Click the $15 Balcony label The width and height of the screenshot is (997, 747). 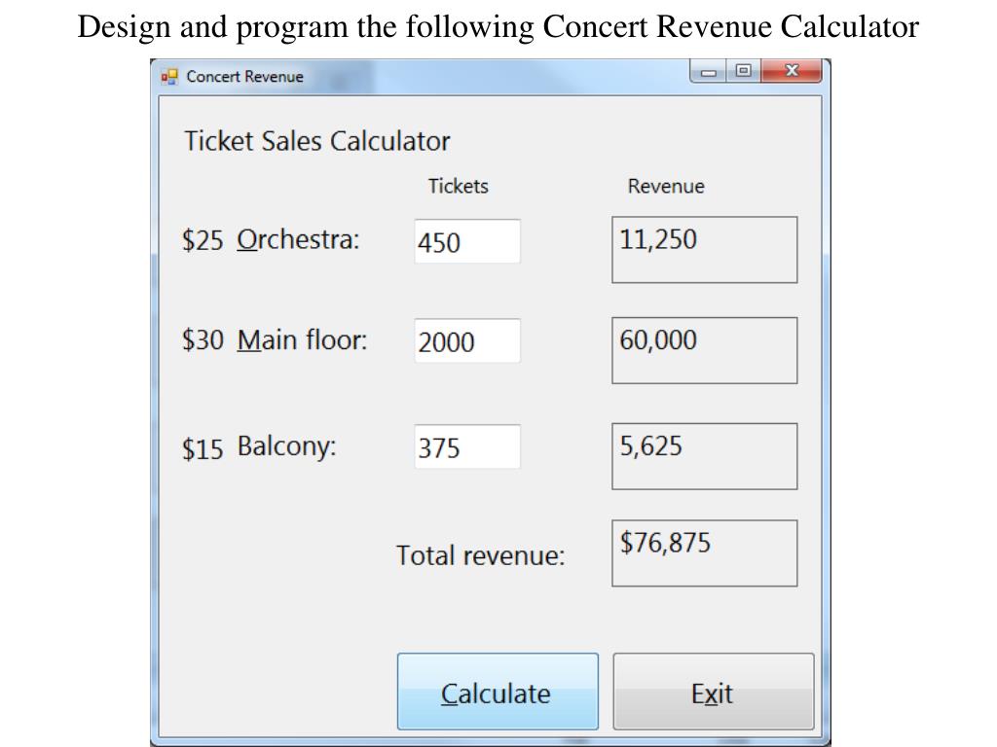[259, 447]
